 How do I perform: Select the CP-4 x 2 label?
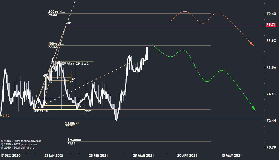(82, 64)
